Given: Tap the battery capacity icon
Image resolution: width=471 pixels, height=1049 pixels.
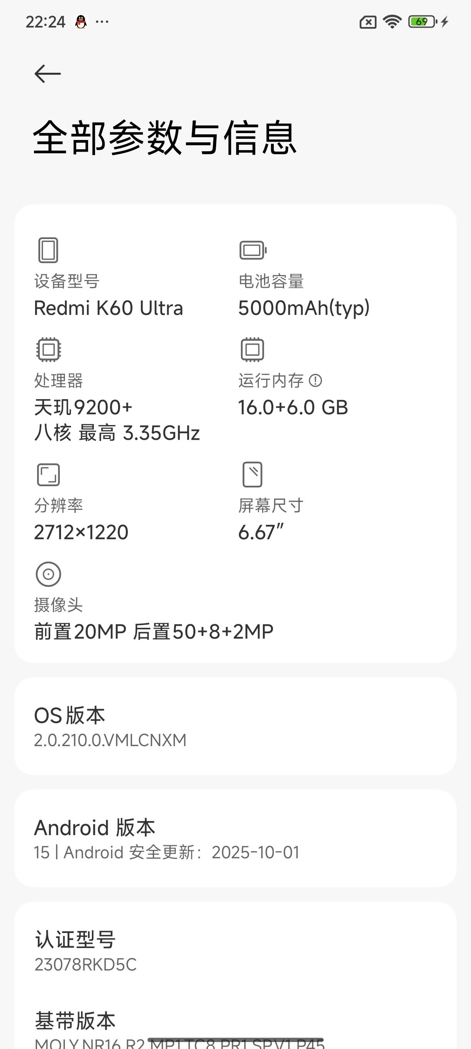Looking at the screenshot, I should (x=253, y=250).
